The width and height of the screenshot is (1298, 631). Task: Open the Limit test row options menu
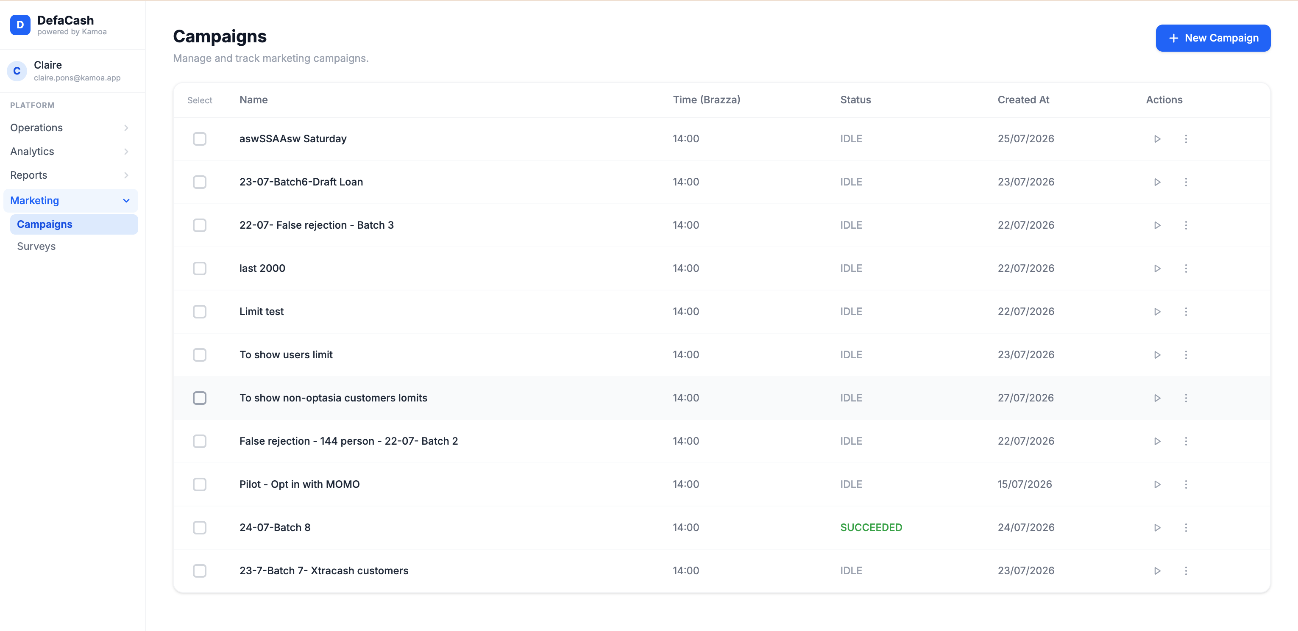[1186, 312]
